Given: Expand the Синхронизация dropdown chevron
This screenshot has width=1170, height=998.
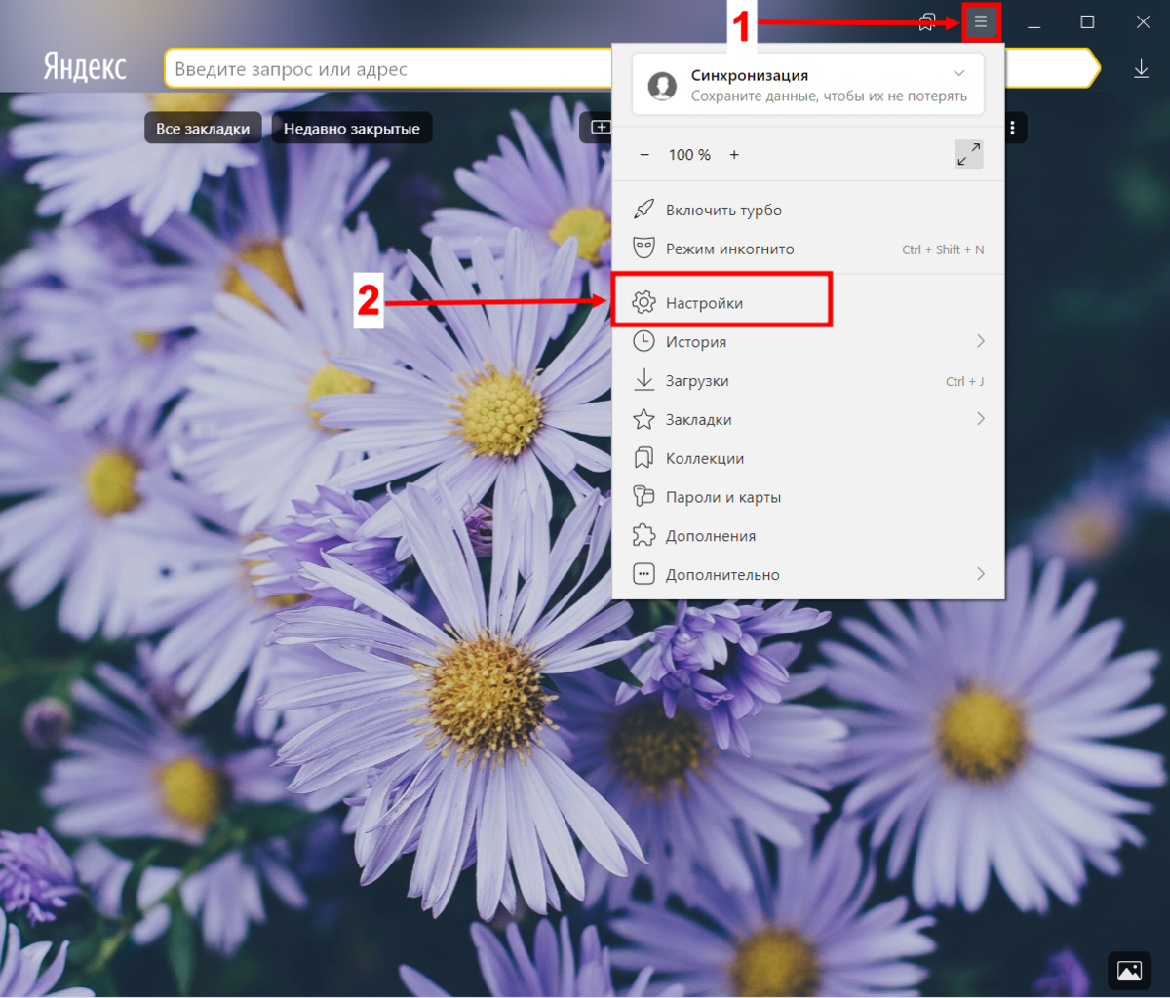Looking at the screenshot, I should pyautogui.click(x=959, y=73).
